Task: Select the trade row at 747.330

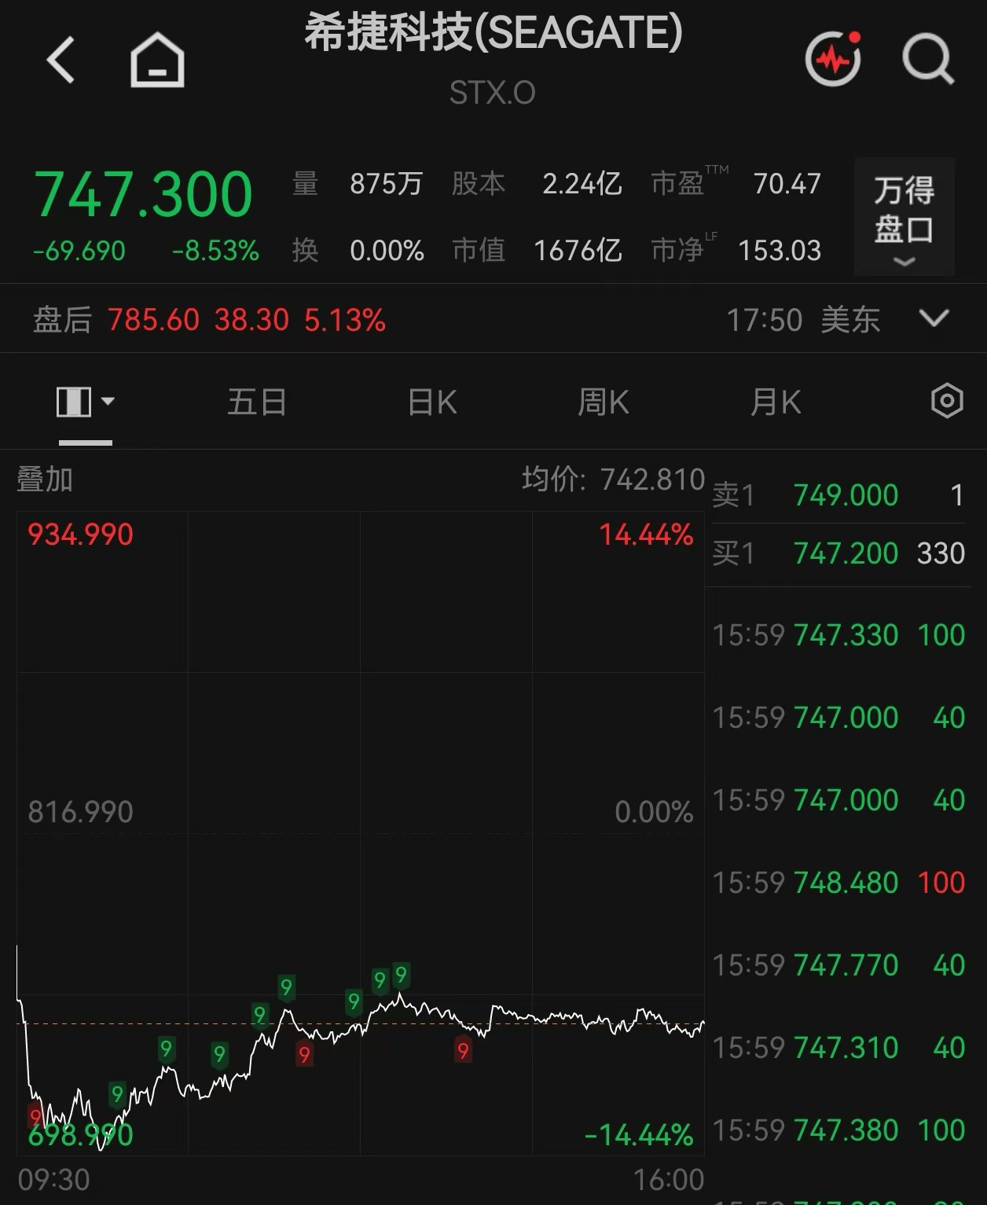Action: coord(838,635)
